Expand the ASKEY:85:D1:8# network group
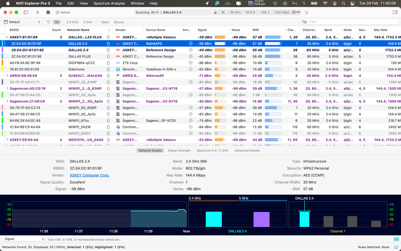Screen dimensions: 401x251 point(7,37)
